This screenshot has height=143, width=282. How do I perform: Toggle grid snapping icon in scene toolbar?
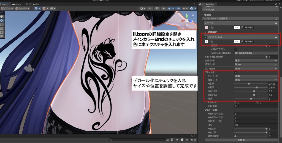36,8
